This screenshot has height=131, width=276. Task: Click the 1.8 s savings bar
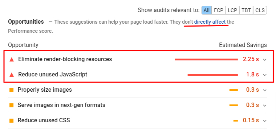click(213, 75)
